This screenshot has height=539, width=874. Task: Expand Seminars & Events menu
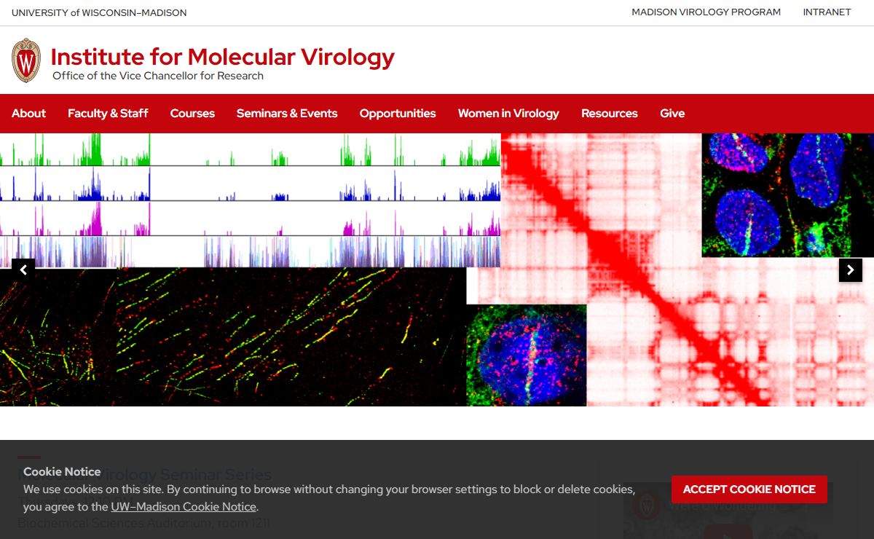coord(287,114)
